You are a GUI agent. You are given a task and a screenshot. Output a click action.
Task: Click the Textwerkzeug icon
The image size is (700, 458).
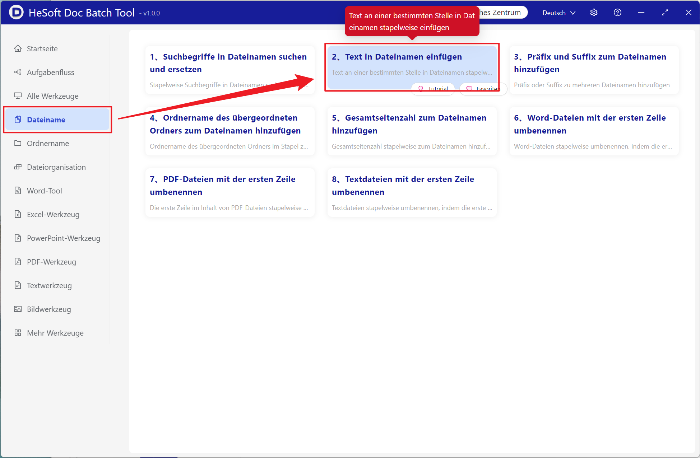point(18,285)
